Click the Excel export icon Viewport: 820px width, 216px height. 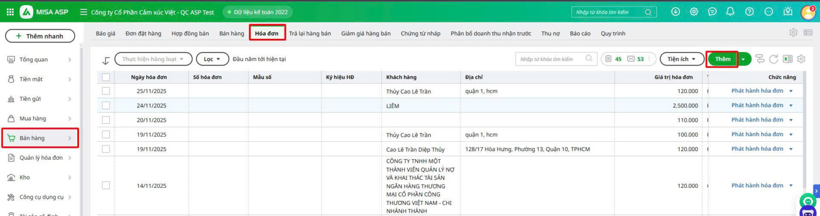click(788, 59)
